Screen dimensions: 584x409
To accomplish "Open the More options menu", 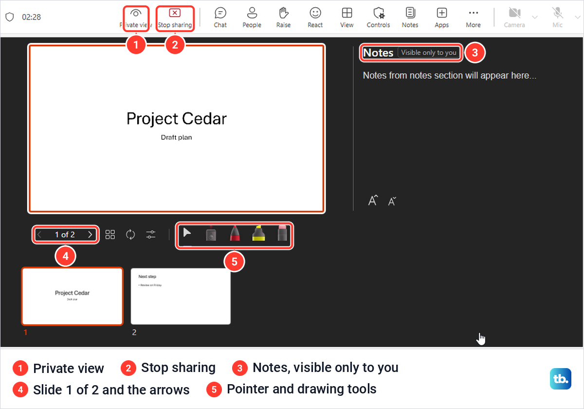I will click(473, 18).
